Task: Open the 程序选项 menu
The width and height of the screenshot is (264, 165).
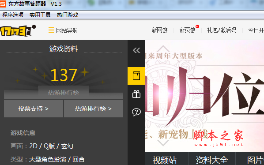Action: click(x=13, y=15)
